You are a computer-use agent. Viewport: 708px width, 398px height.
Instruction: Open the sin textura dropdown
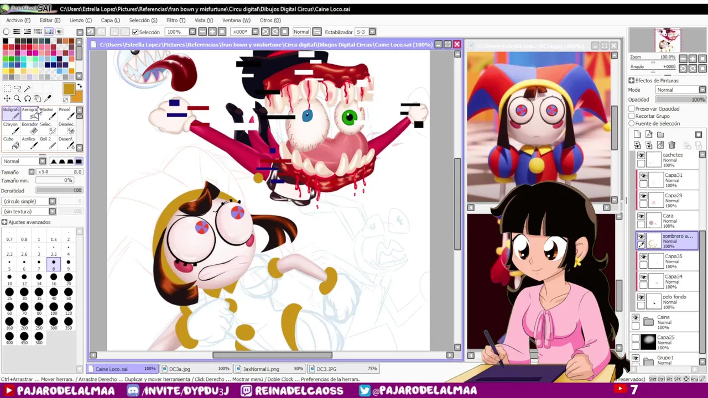[29, 211]
